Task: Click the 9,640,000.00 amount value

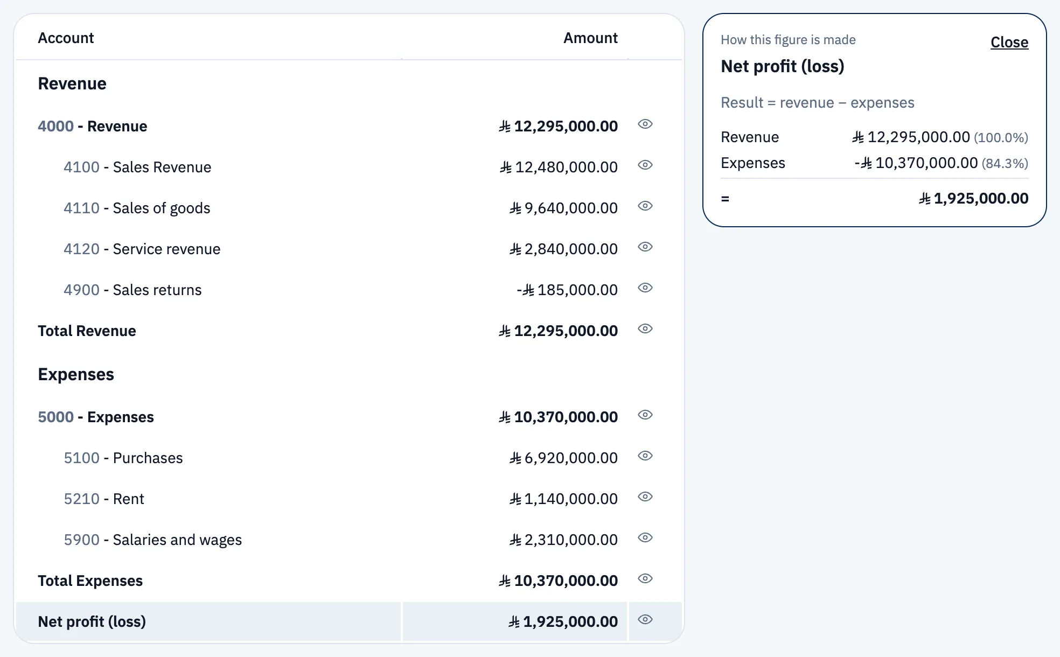Action: [x=563, y=208]
